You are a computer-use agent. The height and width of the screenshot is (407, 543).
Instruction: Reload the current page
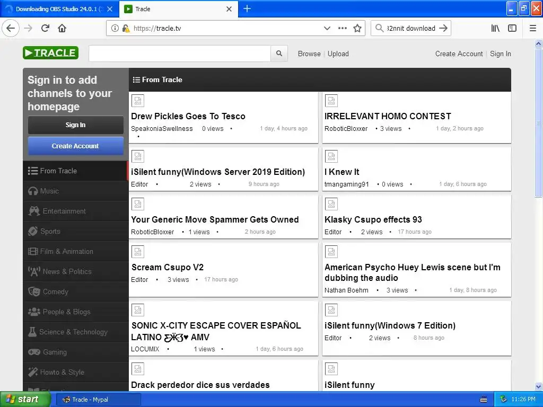click(46, 28)
